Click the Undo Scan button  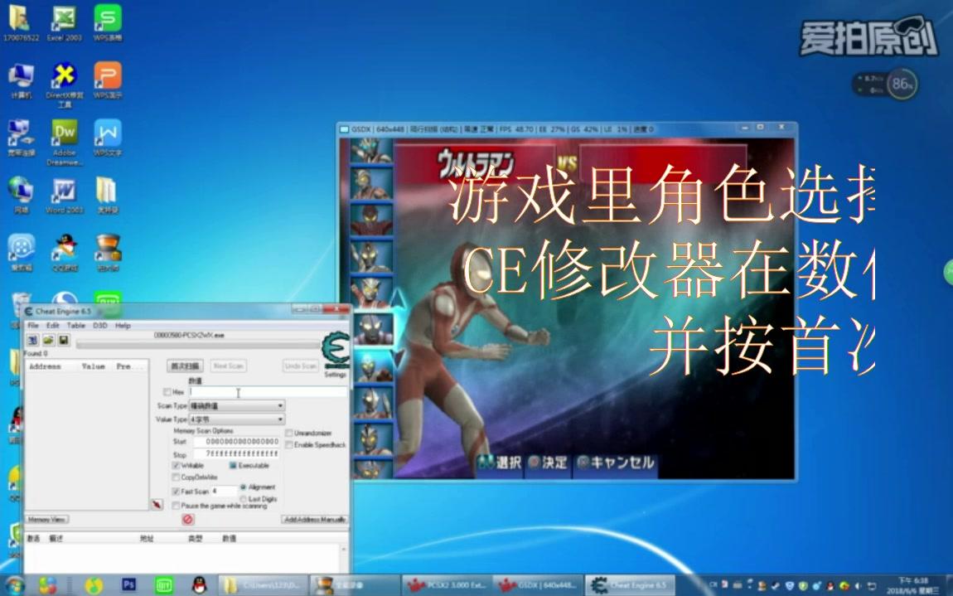pyautogui.click(x=300, y=366)
